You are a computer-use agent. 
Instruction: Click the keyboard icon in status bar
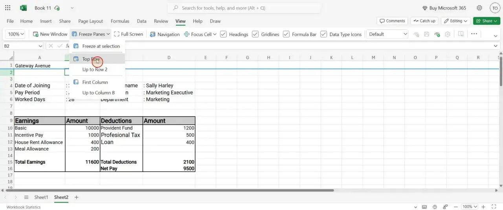(x=425, y=207)
